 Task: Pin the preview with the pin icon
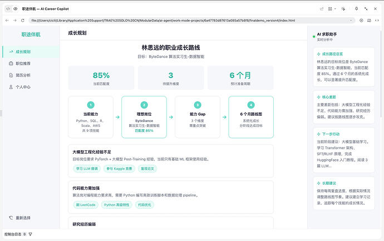[356, 9]
